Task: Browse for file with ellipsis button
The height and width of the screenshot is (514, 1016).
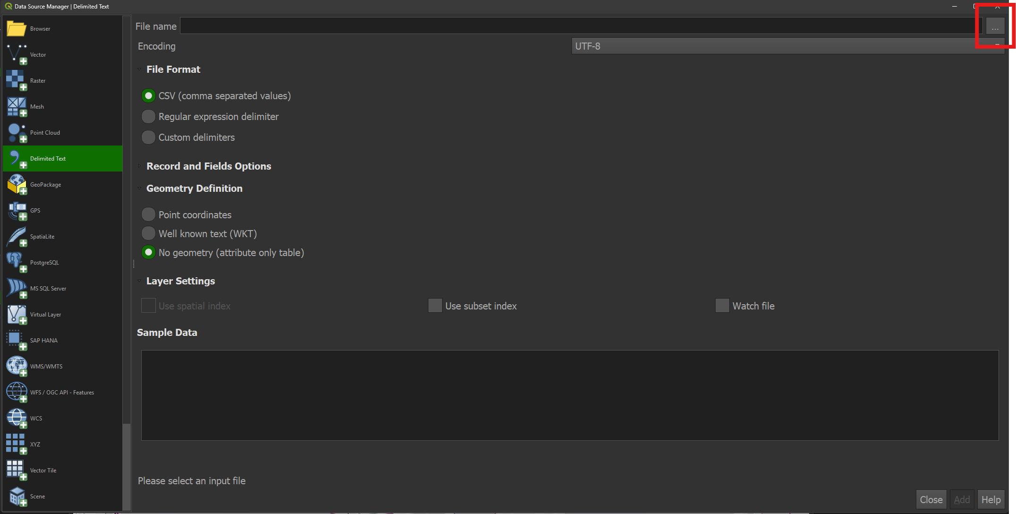Action: [x=995, y=26]
